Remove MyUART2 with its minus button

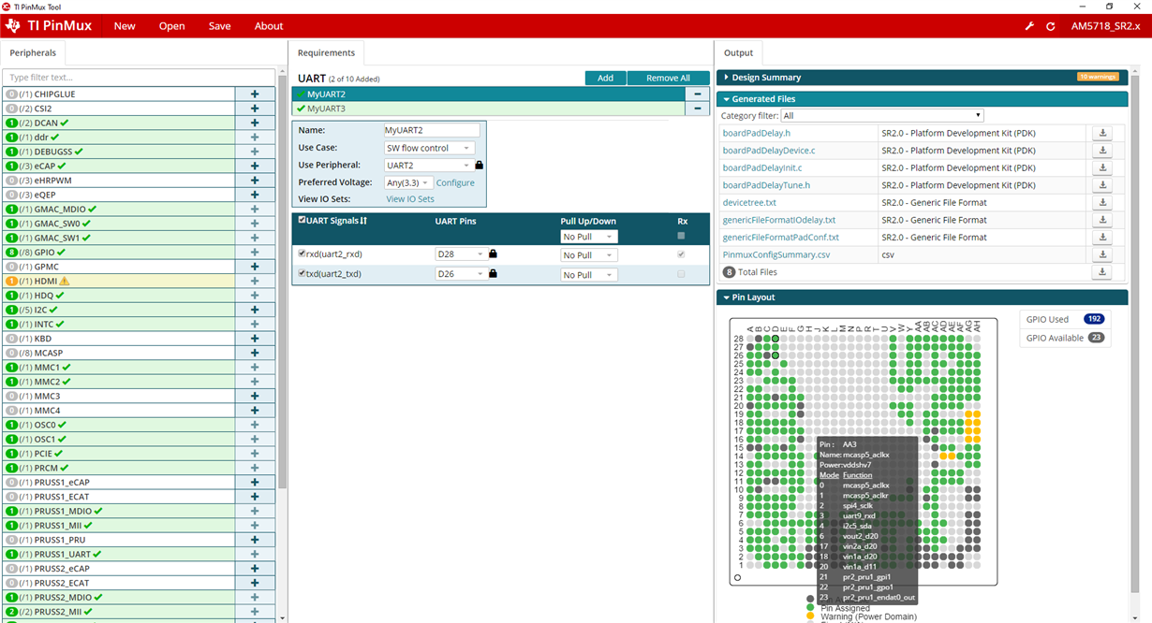(x=697, y=94)
